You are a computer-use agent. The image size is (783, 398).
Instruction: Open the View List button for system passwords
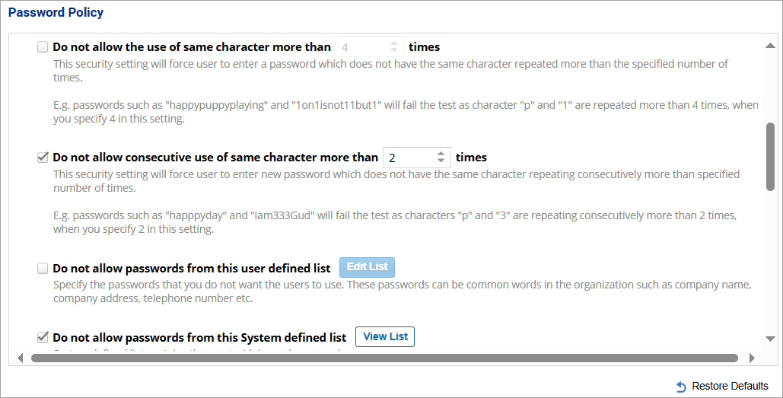click(x=385, y=336)
